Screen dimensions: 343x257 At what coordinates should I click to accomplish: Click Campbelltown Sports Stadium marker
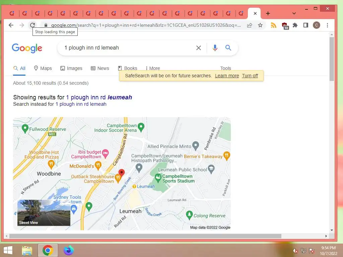coord(158,178)
